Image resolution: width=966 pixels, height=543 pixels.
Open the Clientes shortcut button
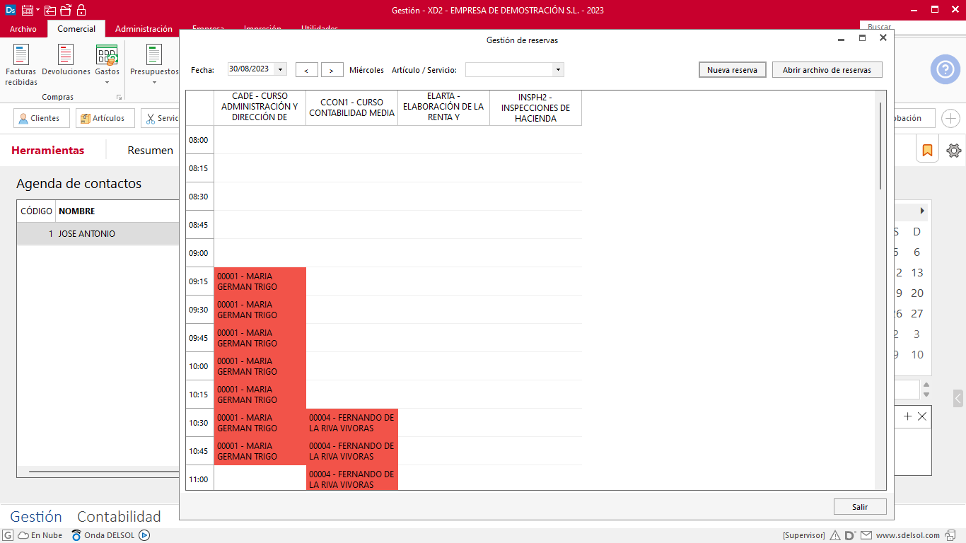[x=42, y=118]
